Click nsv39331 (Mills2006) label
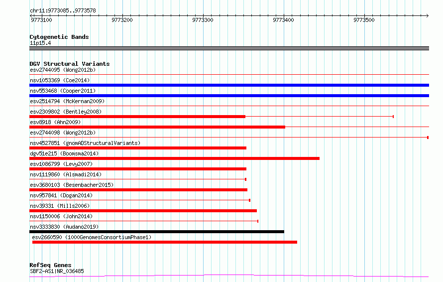Image resolution: width=443 pixels, height=282 pixels. pyautogui.click(x=60, y=206)
